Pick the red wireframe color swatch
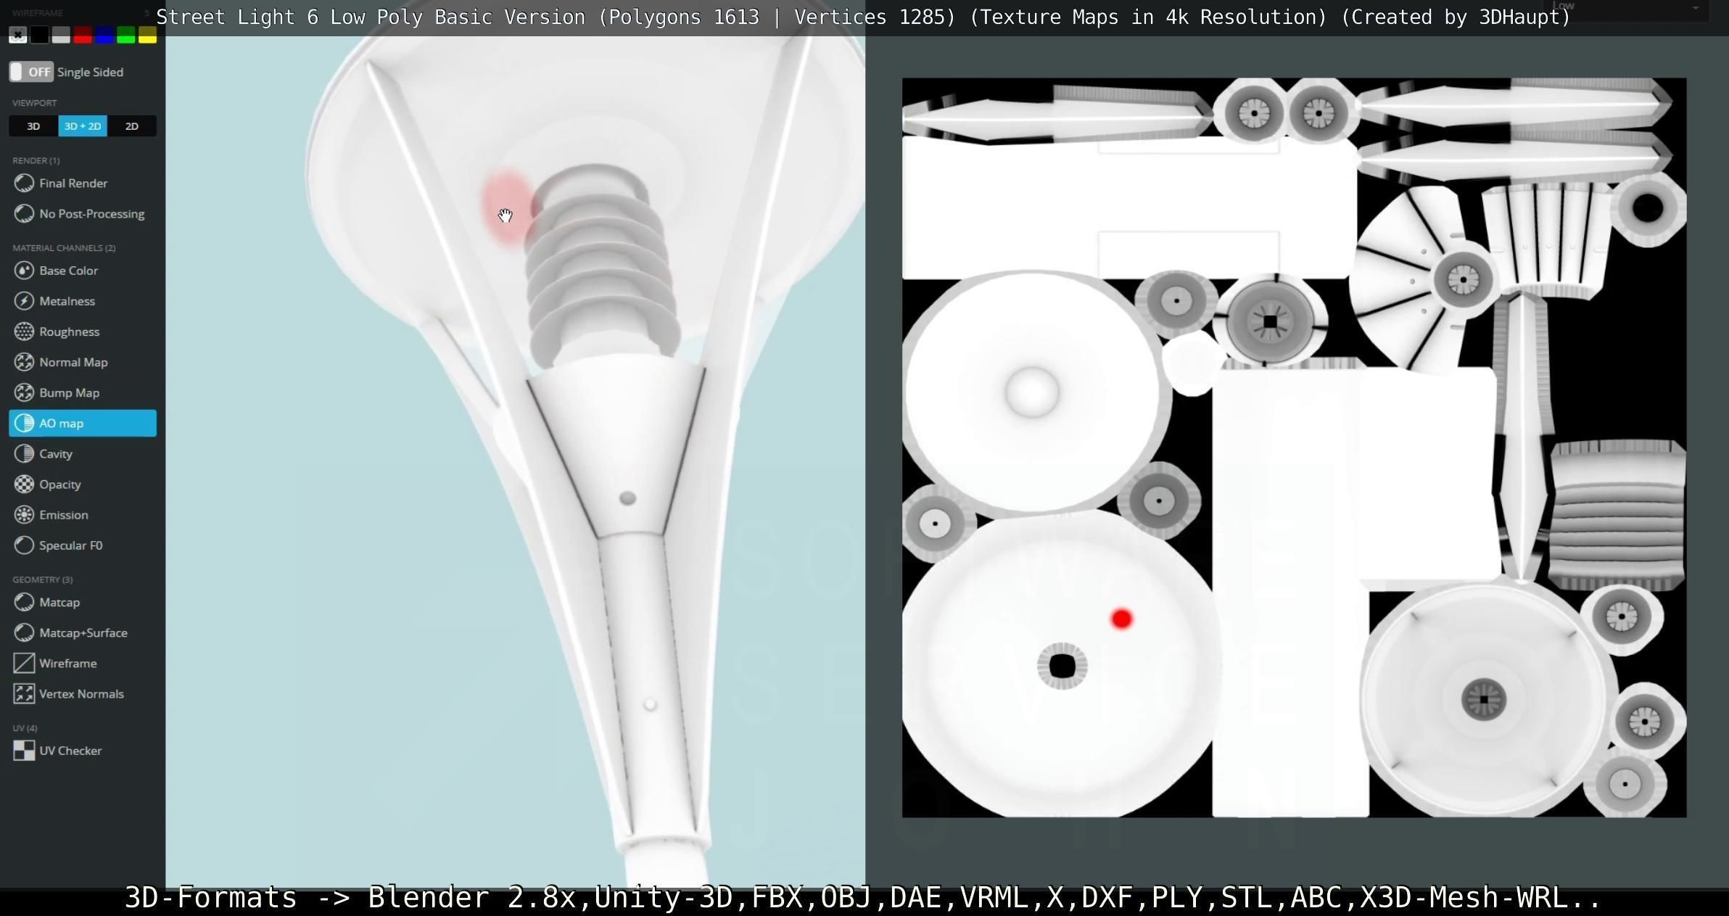 (83, 35)
